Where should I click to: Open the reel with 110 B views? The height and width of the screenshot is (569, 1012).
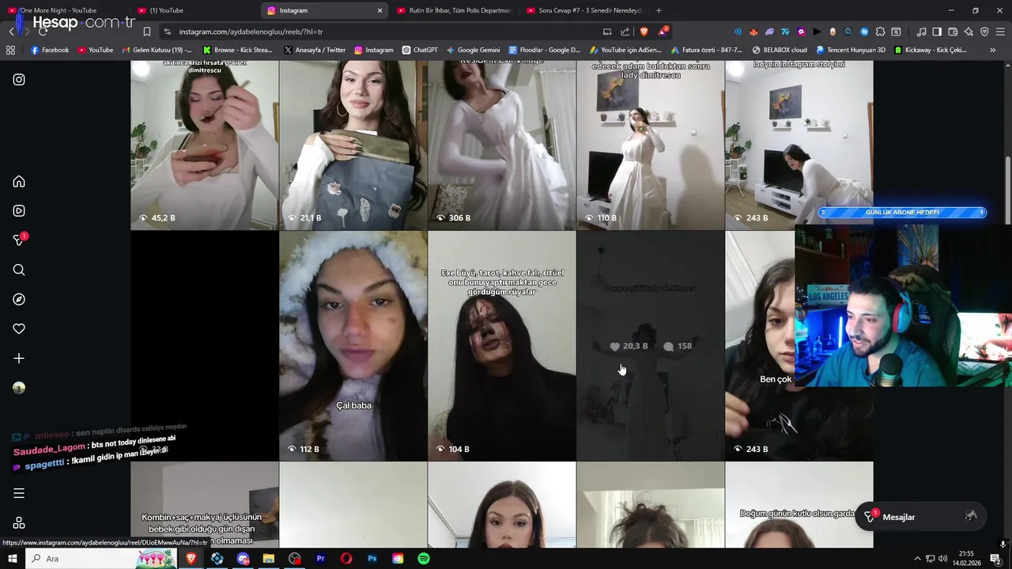tap(651, 145)
